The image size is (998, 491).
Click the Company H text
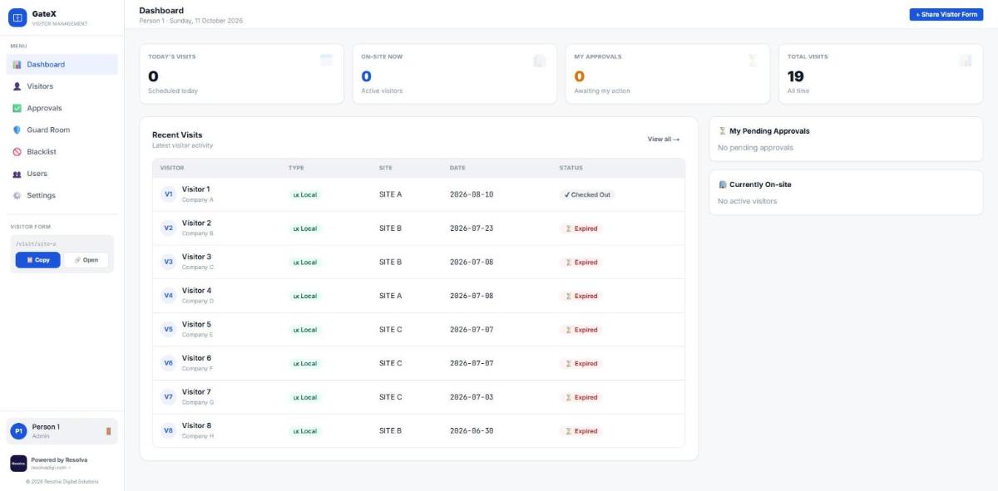coord(198,436)
